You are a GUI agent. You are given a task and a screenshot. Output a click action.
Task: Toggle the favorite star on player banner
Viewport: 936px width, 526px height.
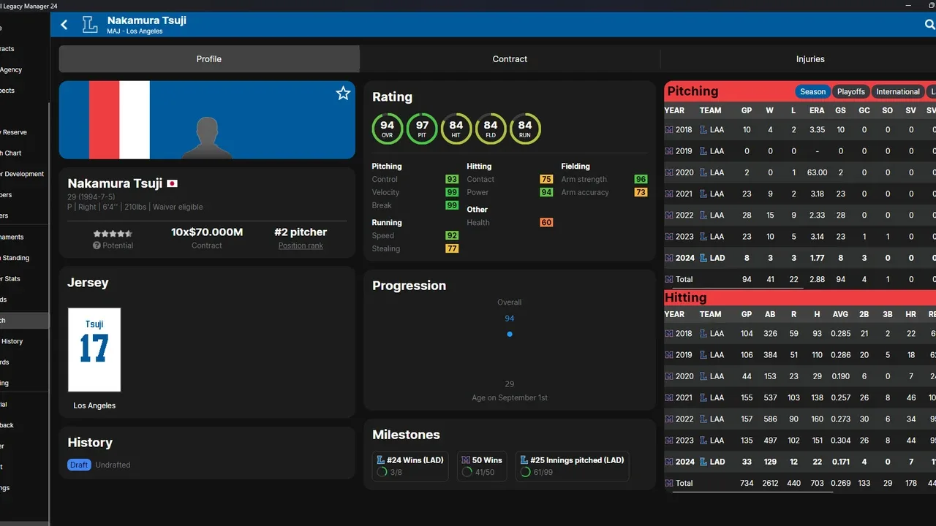[x=343, y=93]
